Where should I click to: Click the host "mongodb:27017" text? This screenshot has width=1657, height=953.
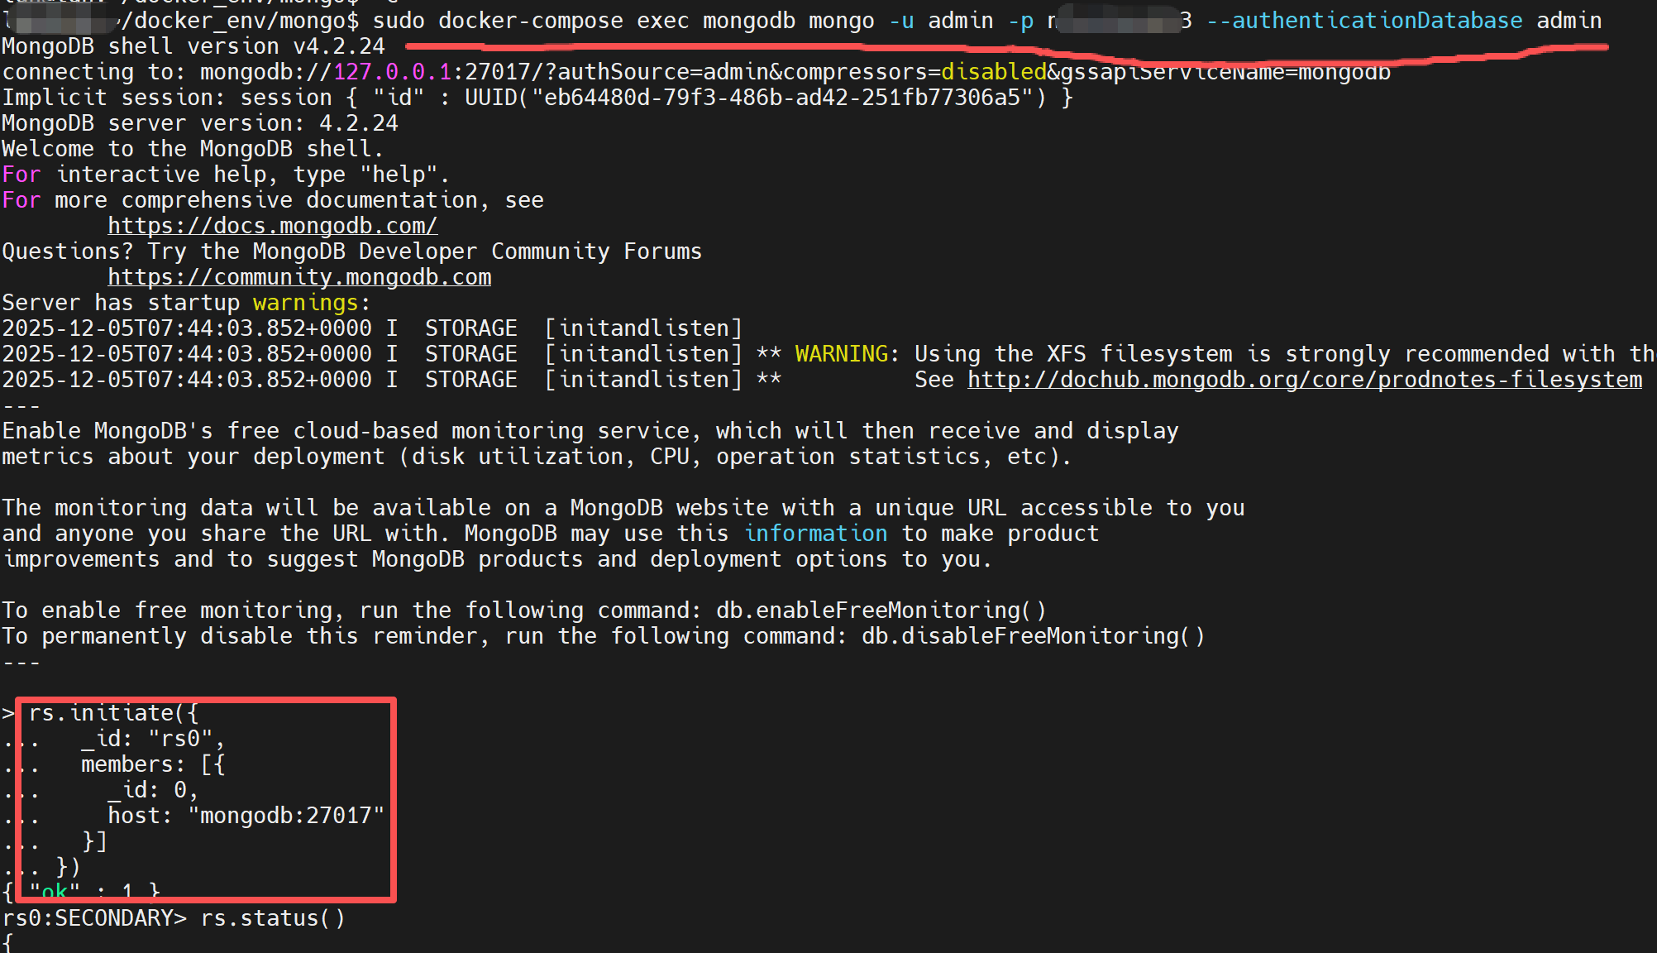tap(246, 816)
